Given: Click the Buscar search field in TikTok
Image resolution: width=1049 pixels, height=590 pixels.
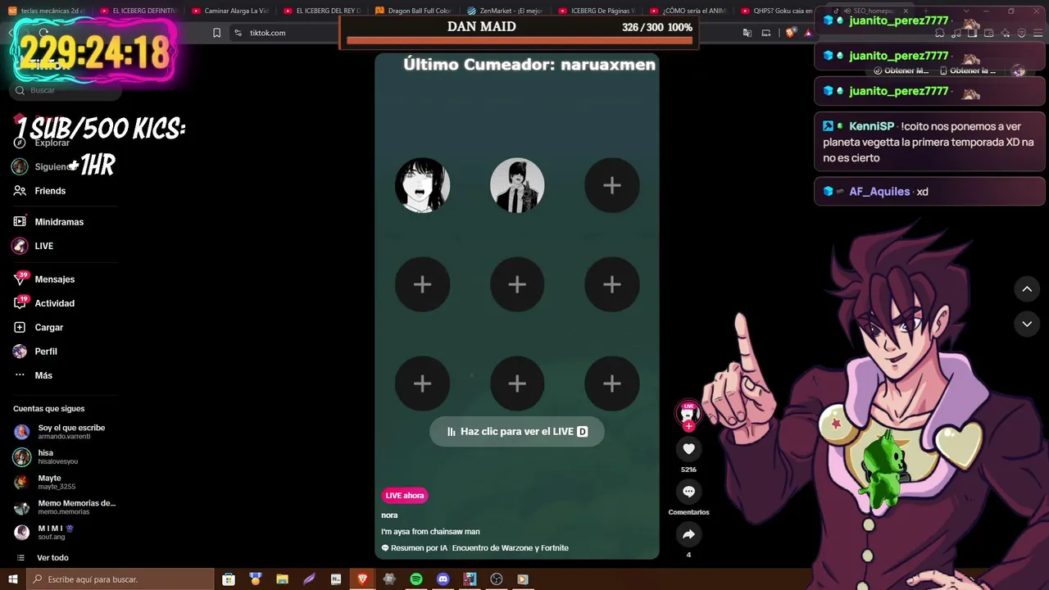Looking at the screenshot, I should (66, 90).
